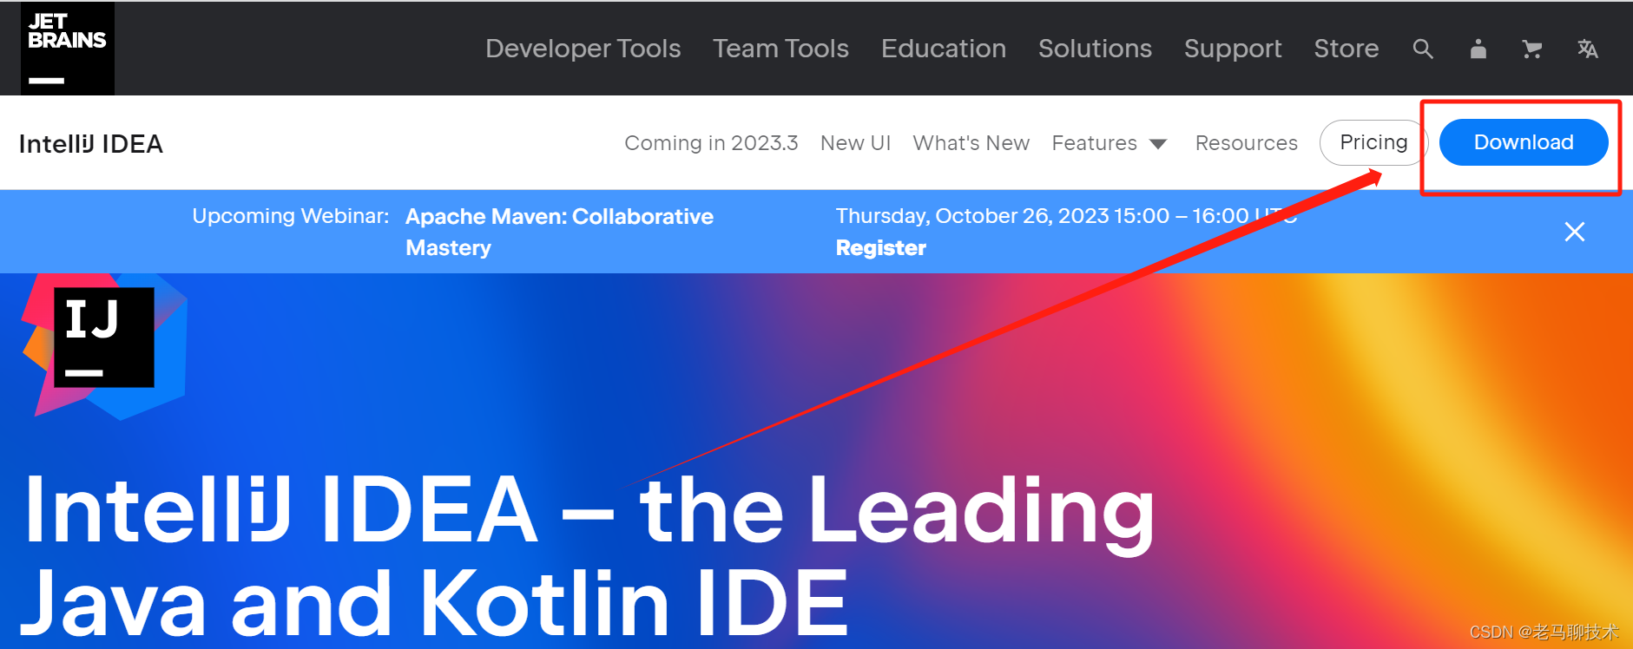The image size is (1633, 649).
Task: Click the blue Download button
Action: coord(1524,142)
